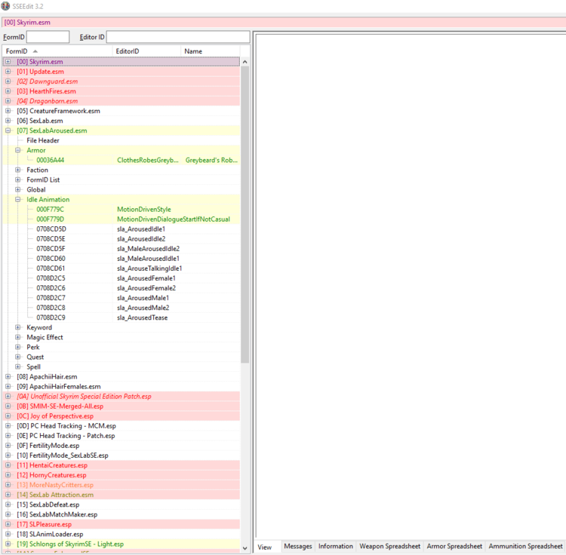Expand the [00] Skyrim.esm tree node
Viewport: 566px width, 555px height.
(x=8, y=62)
